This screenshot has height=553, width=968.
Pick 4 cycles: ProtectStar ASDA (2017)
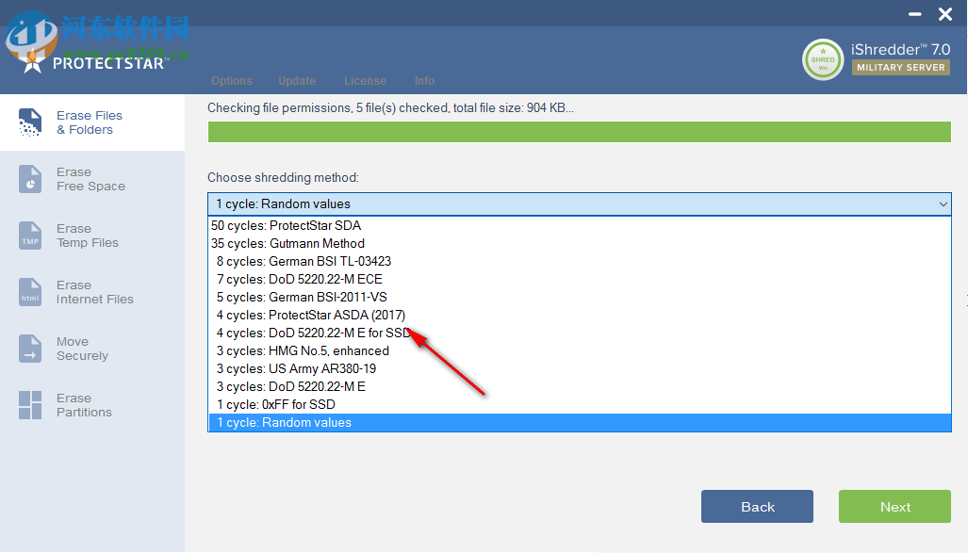pyautogui.click(x=579, y=315)
